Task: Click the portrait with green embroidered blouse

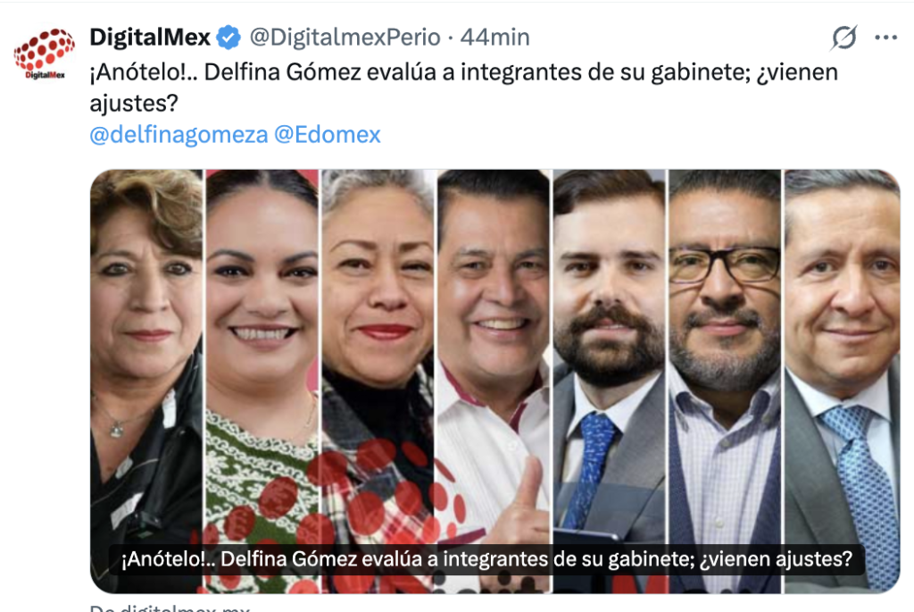Action: [262, 381]
